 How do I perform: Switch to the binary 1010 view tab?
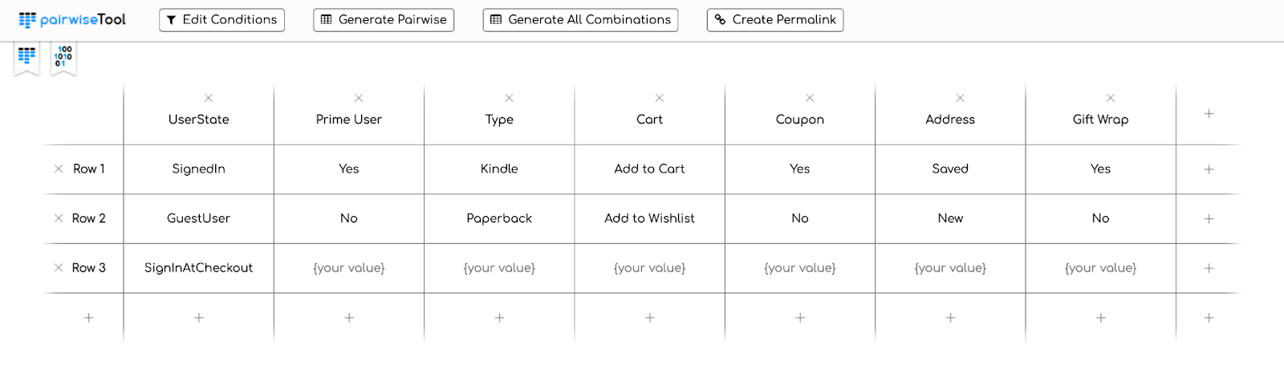[x=63, y=56]
